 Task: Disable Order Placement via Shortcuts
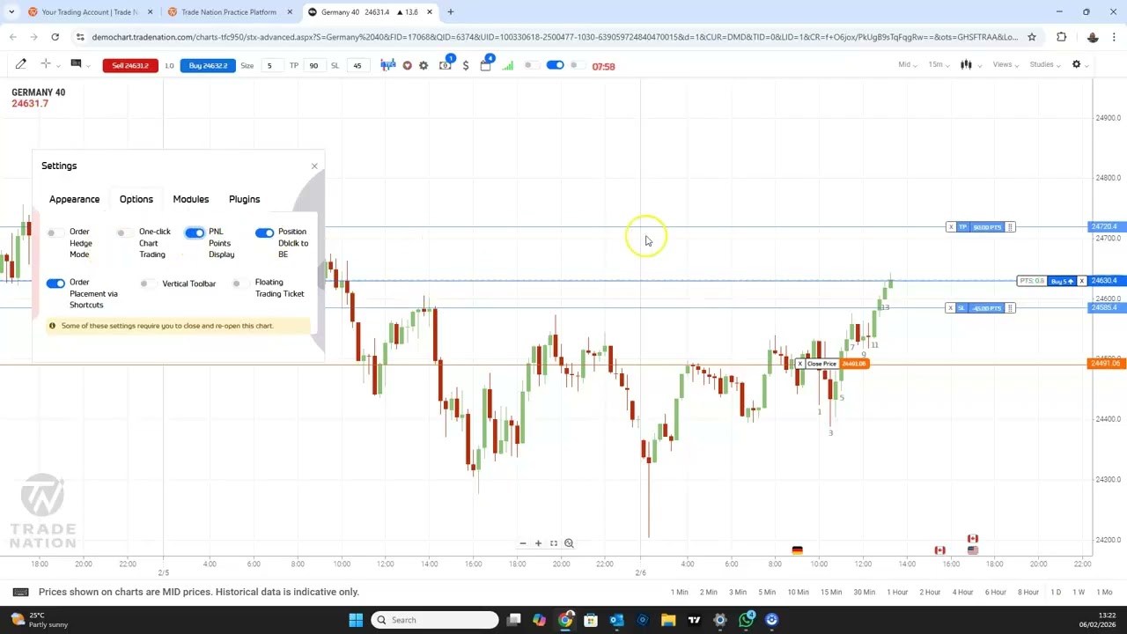(x=55, y=283)
